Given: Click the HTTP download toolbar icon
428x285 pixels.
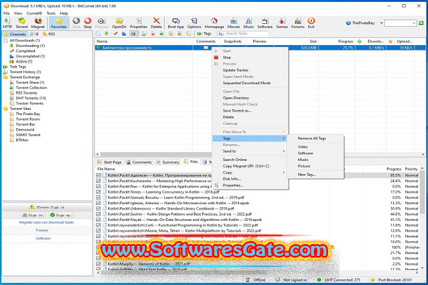Looking at the screenshot, I should (7, 23).
